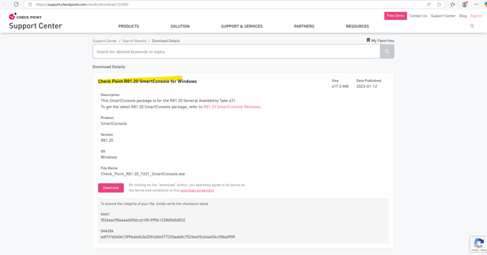Image resolution: width=487 pixels, height=255 pixels.
Task: Click the Free Demo button
Action: 395,16
